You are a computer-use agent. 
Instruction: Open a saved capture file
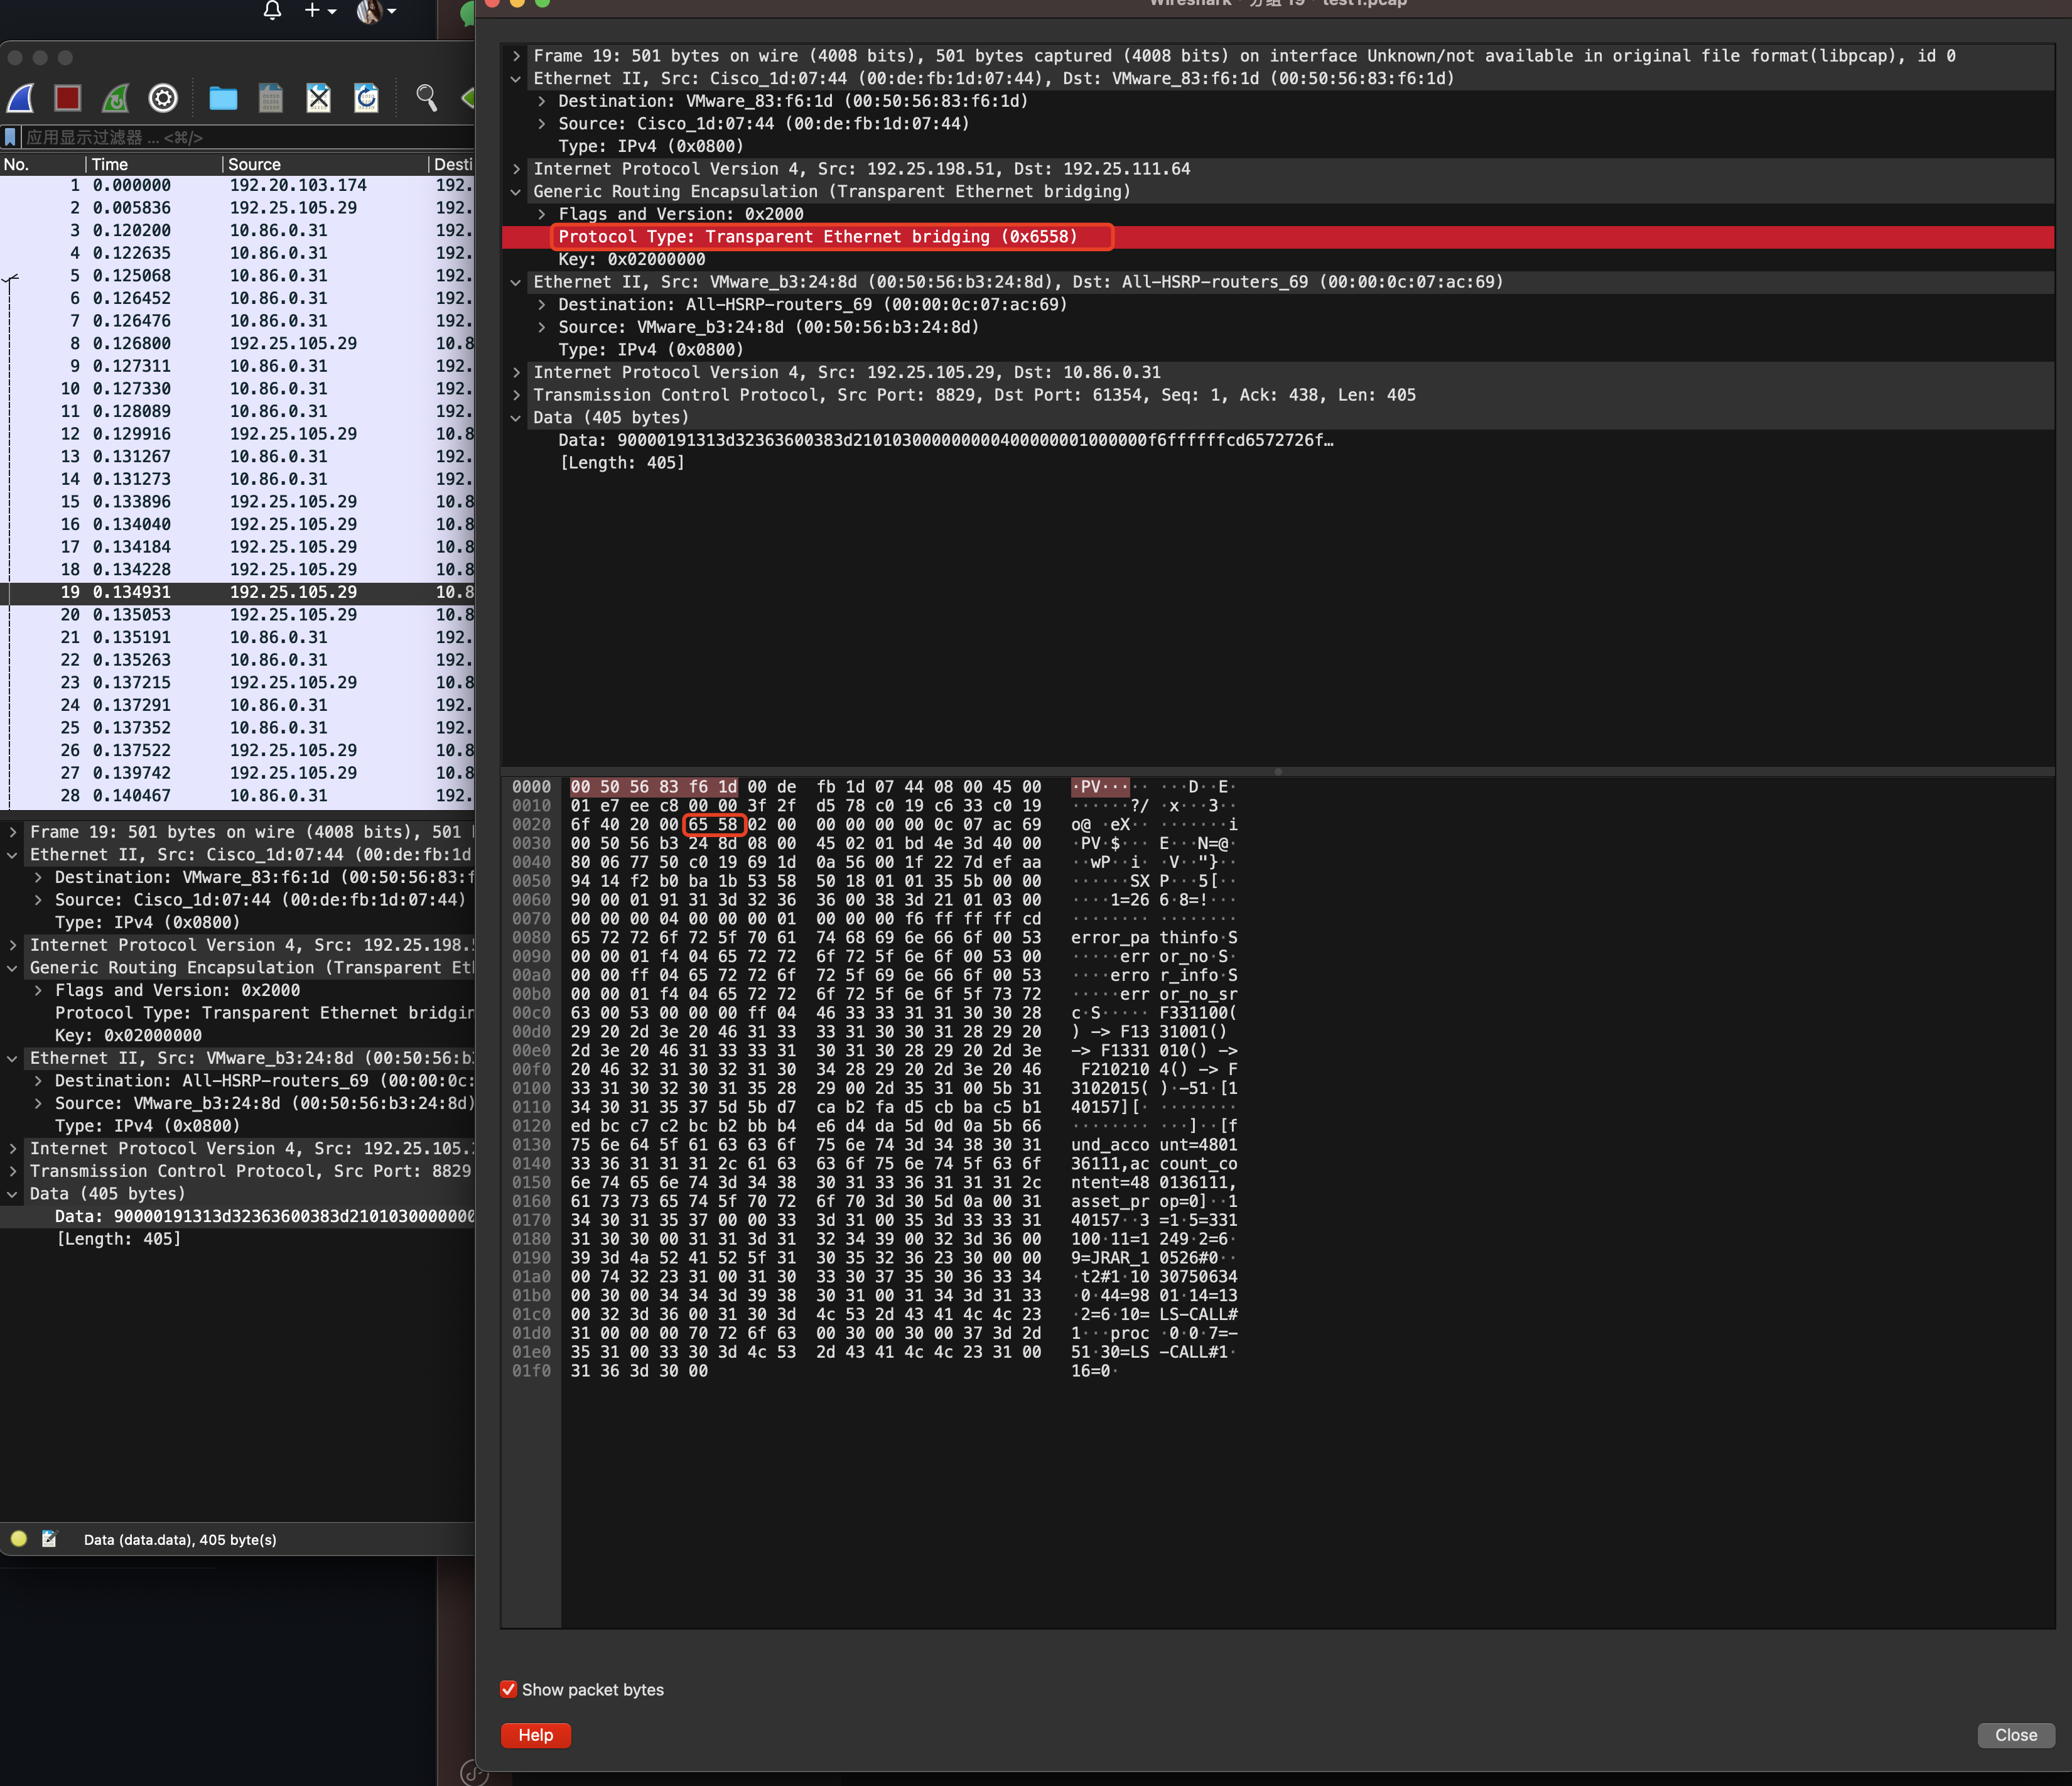222,98
